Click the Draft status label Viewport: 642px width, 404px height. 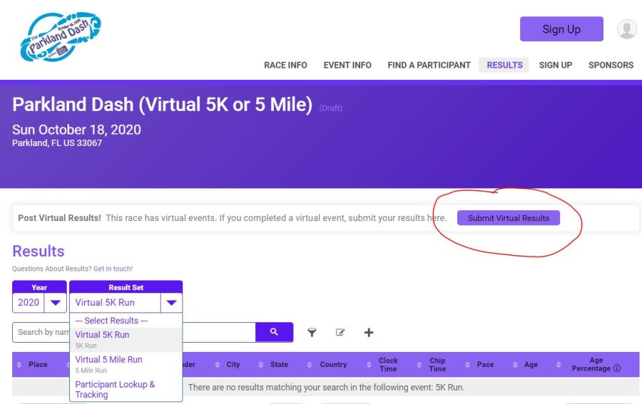click(331, 108)
